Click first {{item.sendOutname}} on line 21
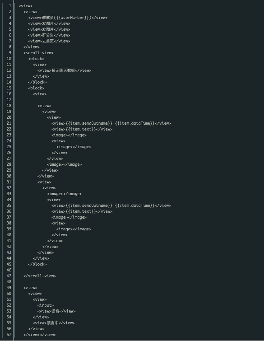This screenshot has width=264, height=341. tap(89, 123)
